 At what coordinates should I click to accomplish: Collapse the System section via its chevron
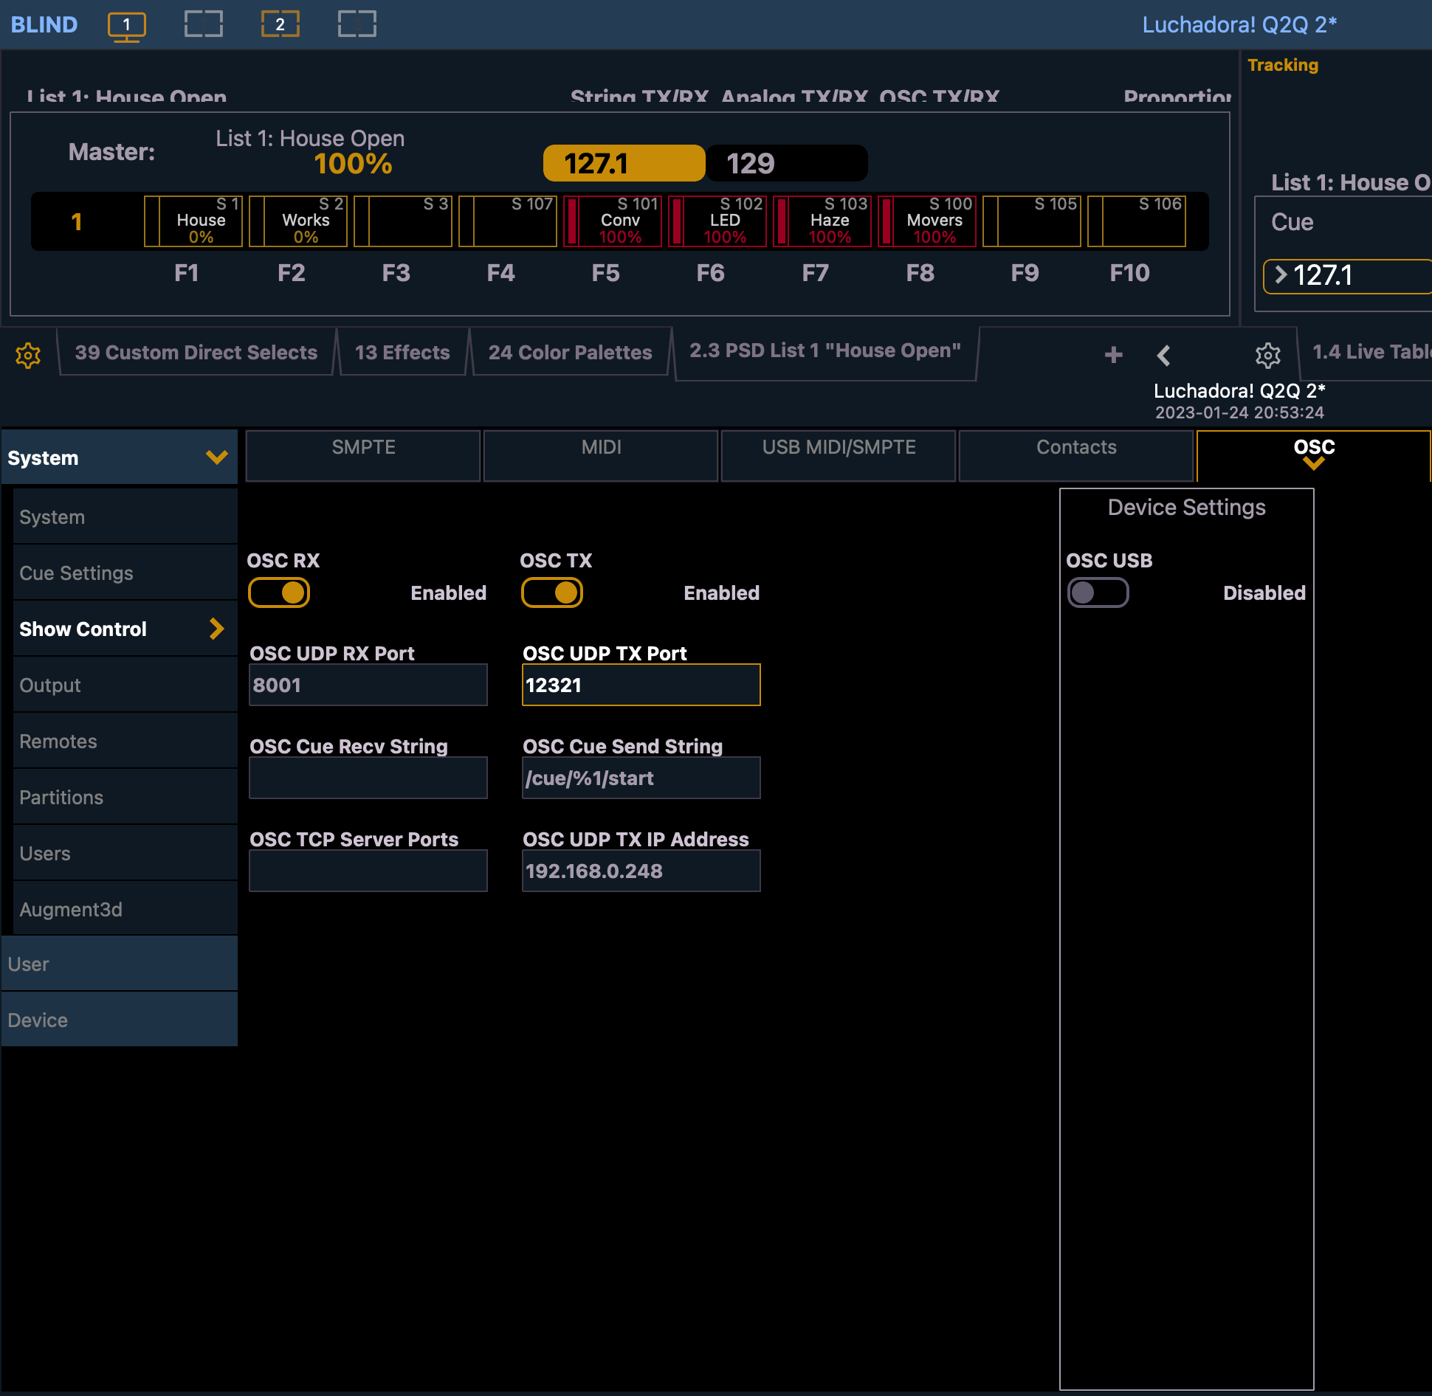click(216, 457)
